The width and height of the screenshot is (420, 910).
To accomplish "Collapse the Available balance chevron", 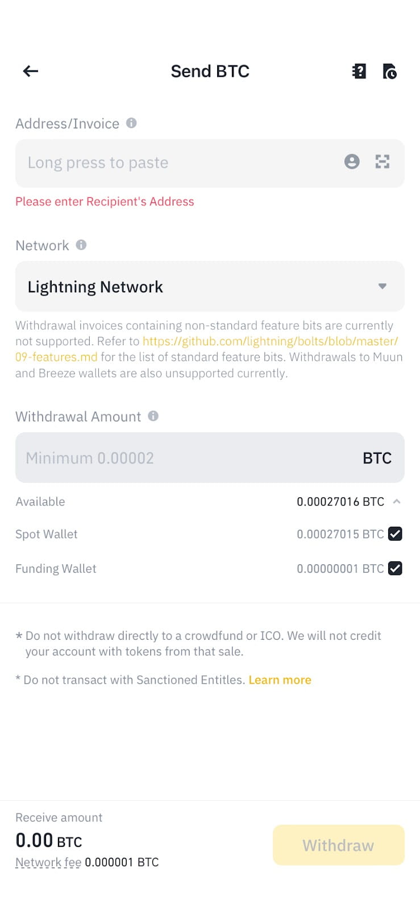I will pos(397,501).
